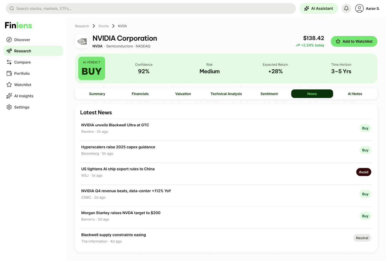This screenshot has height=261, width=386.
Task: Go to Compare in the sidebar
Action: coord(33,62)
